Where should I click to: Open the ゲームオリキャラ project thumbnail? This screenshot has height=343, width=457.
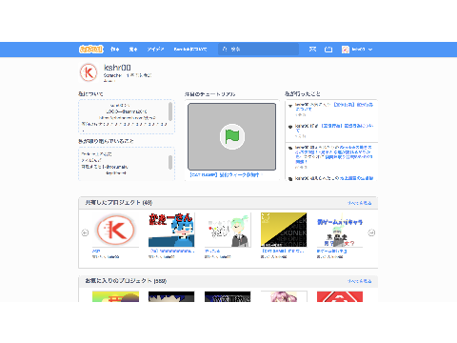click(x=340, y=230)
